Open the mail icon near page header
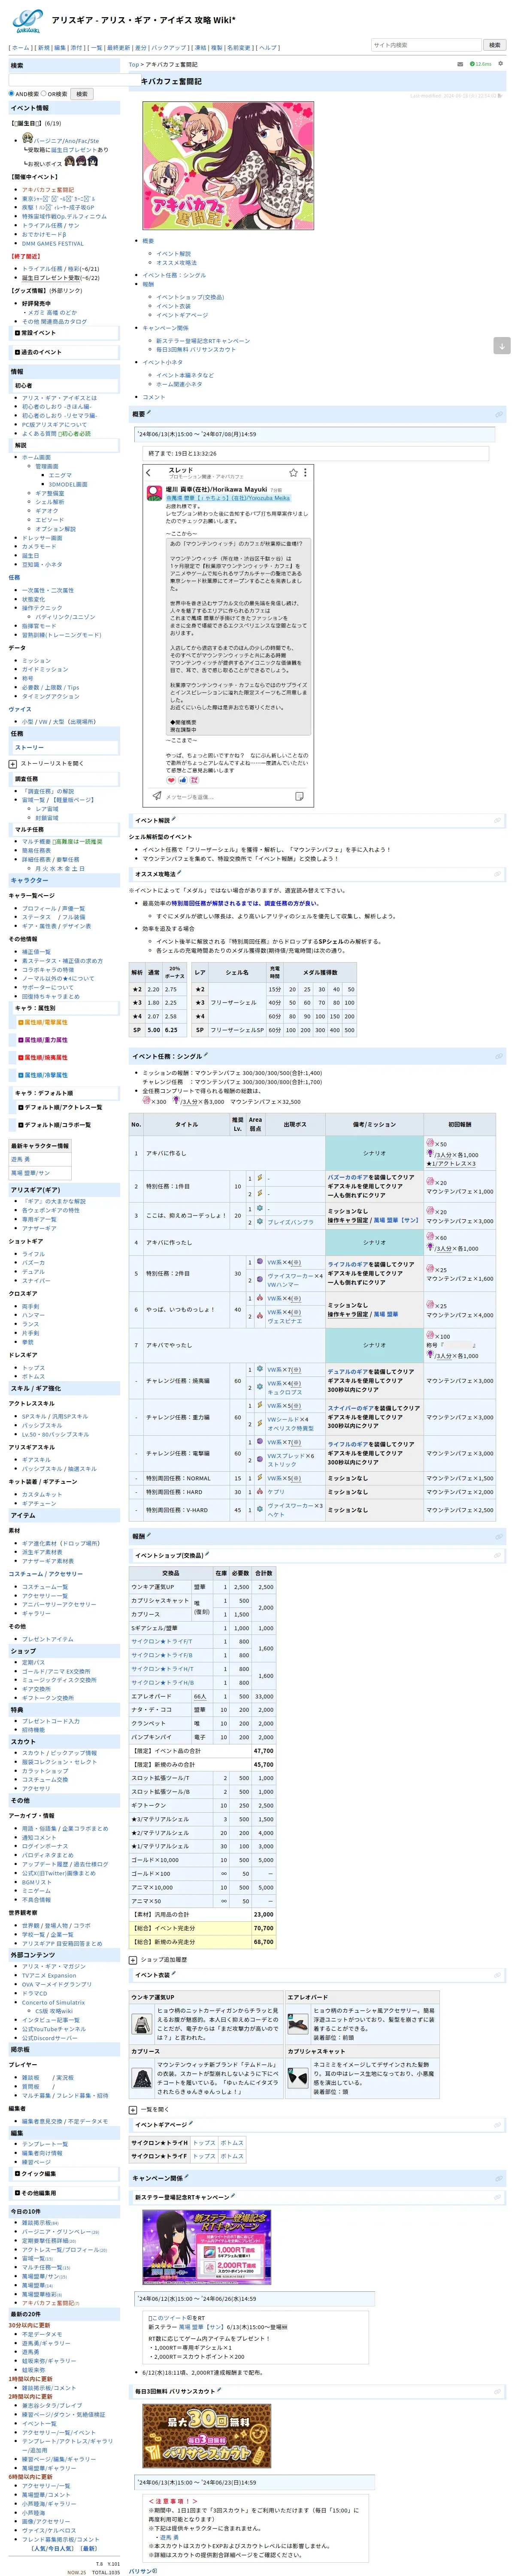Image resolution: width=515 pixels, height=2576 pixels. [460, 64]
